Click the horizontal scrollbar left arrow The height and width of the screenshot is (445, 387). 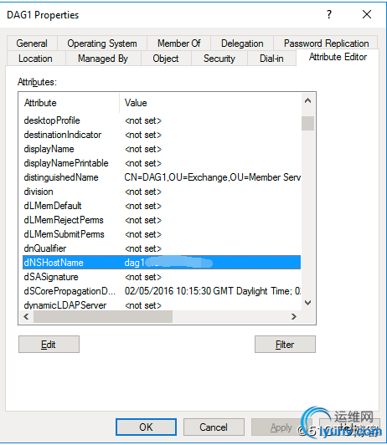[26, 316]
